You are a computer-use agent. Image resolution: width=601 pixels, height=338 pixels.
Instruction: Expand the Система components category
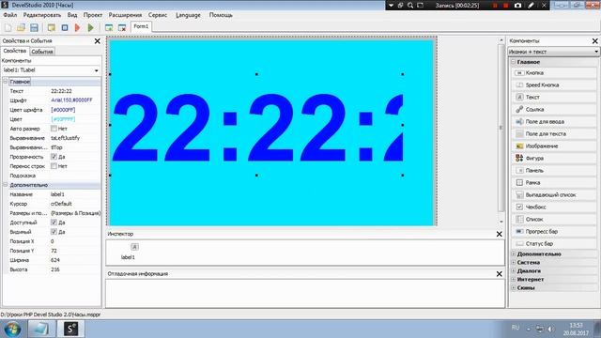click(514, 263)
